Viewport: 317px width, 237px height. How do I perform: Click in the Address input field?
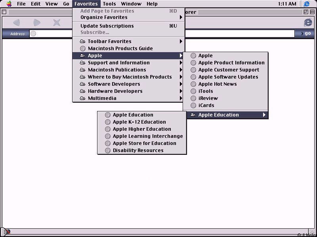coord(162,34)
